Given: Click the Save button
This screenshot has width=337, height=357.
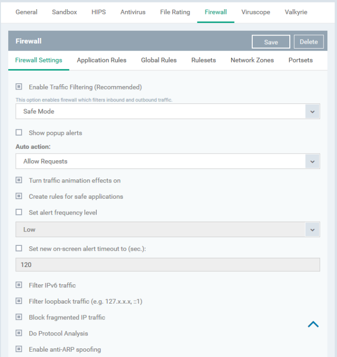Looking at the screenshot, I should (x=271, y=42).
